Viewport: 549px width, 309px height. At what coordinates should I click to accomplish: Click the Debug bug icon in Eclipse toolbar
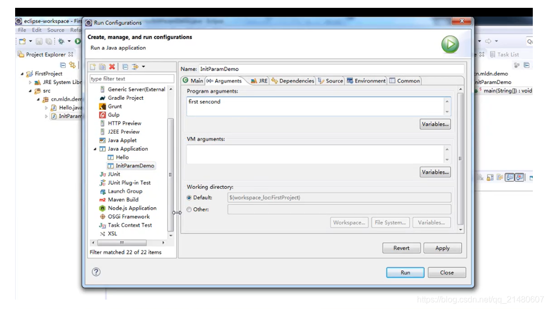tap(61, 41)
